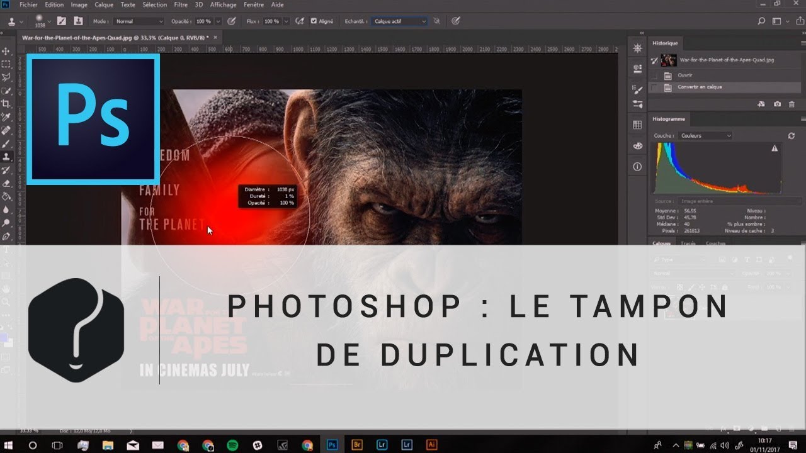Screen dimensions: 806x453
Task: Open the Sélection menu
Action: pyautogui.click(x=154, y=4)
